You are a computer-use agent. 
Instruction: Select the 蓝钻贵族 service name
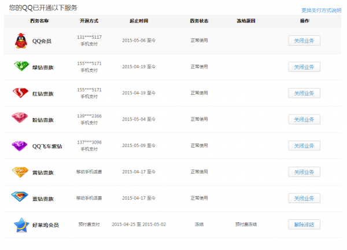[x=43, y=199]
